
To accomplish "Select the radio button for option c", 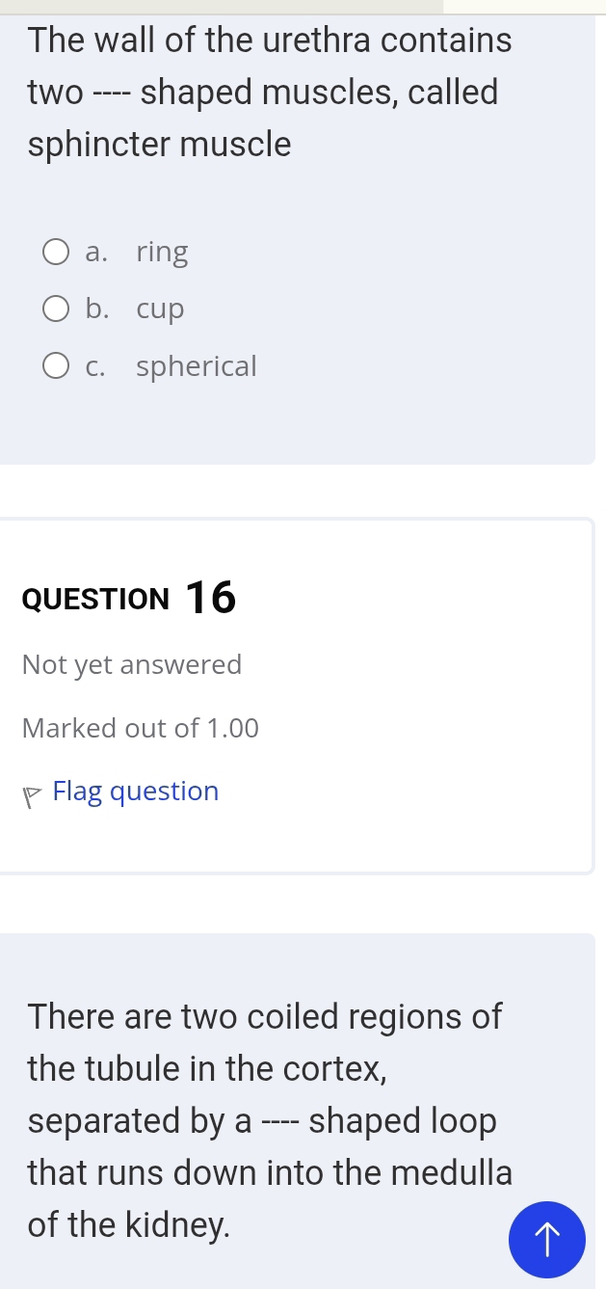I will (x=56, y=366).
